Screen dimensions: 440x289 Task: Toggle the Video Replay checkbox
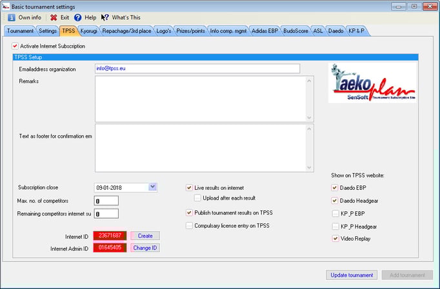[x=335, y=239]
